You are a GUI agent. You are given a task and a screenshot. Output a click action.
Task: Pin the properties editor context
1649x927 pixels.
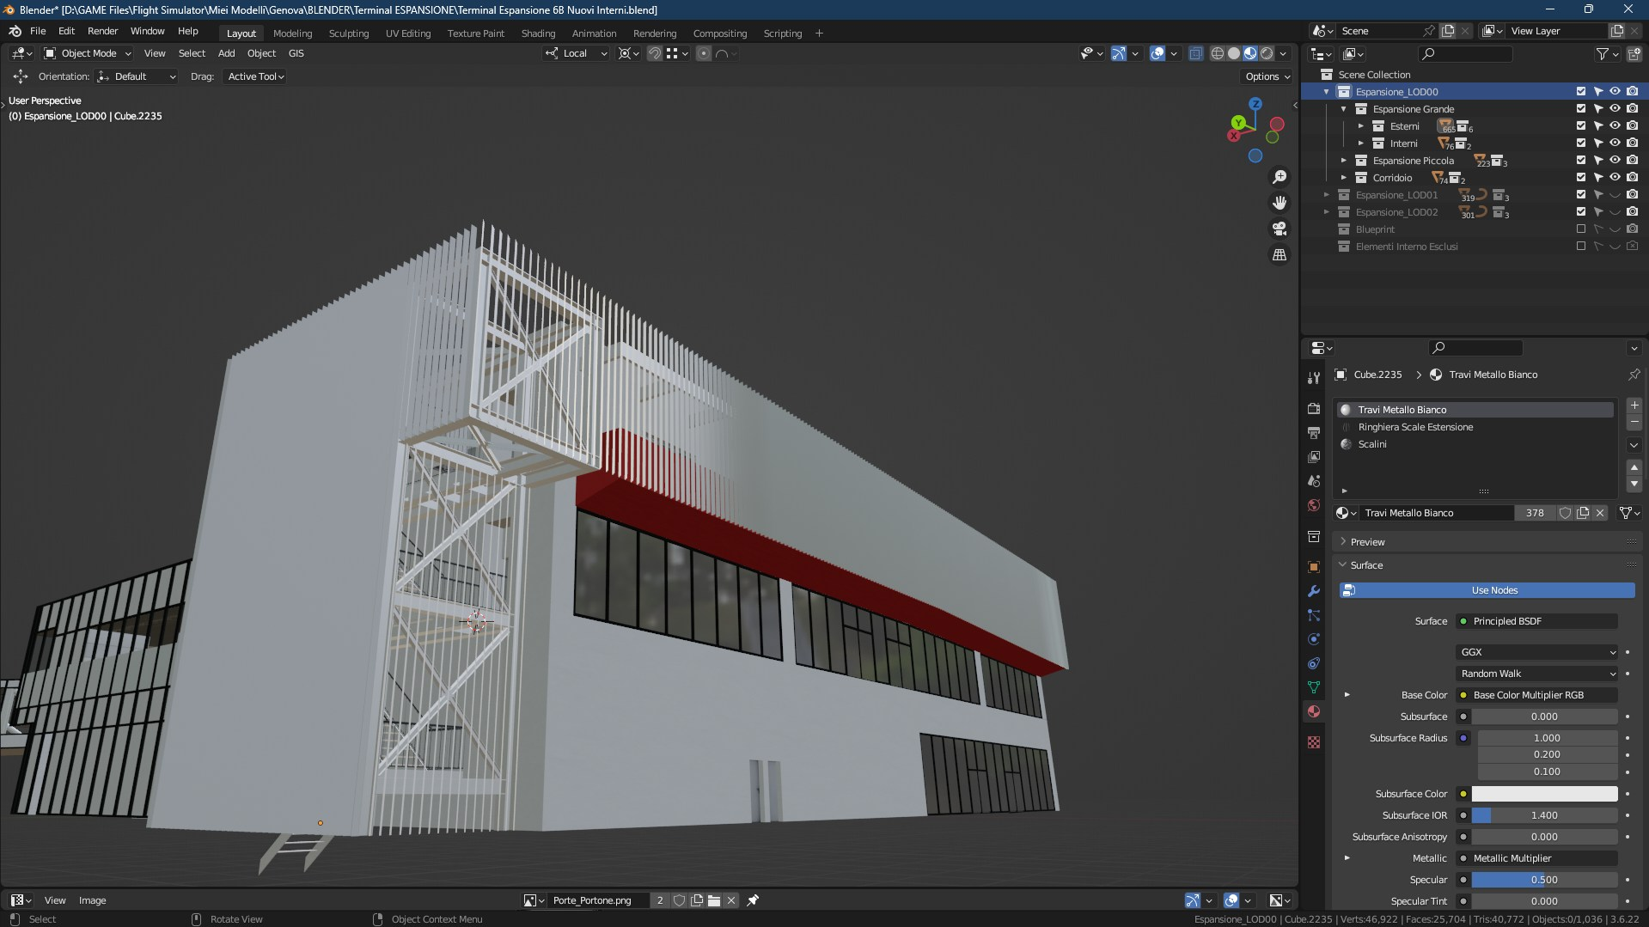(x=1634, y=375)
